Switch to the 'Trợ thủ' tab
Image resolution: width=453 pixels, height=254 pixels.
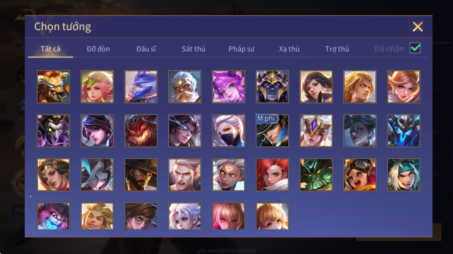point(337,49)
